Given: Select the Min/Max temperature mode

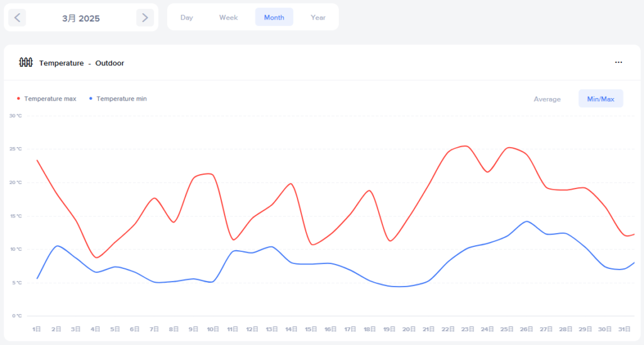Looking at the screenshot, I should (x=601, y=99).
